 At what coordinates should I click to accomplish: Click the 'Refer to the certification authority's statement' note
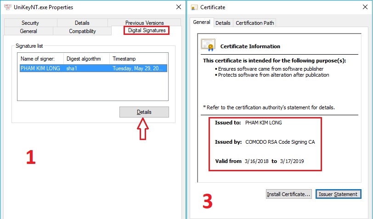pyautogui.click(x=269, y=107)
